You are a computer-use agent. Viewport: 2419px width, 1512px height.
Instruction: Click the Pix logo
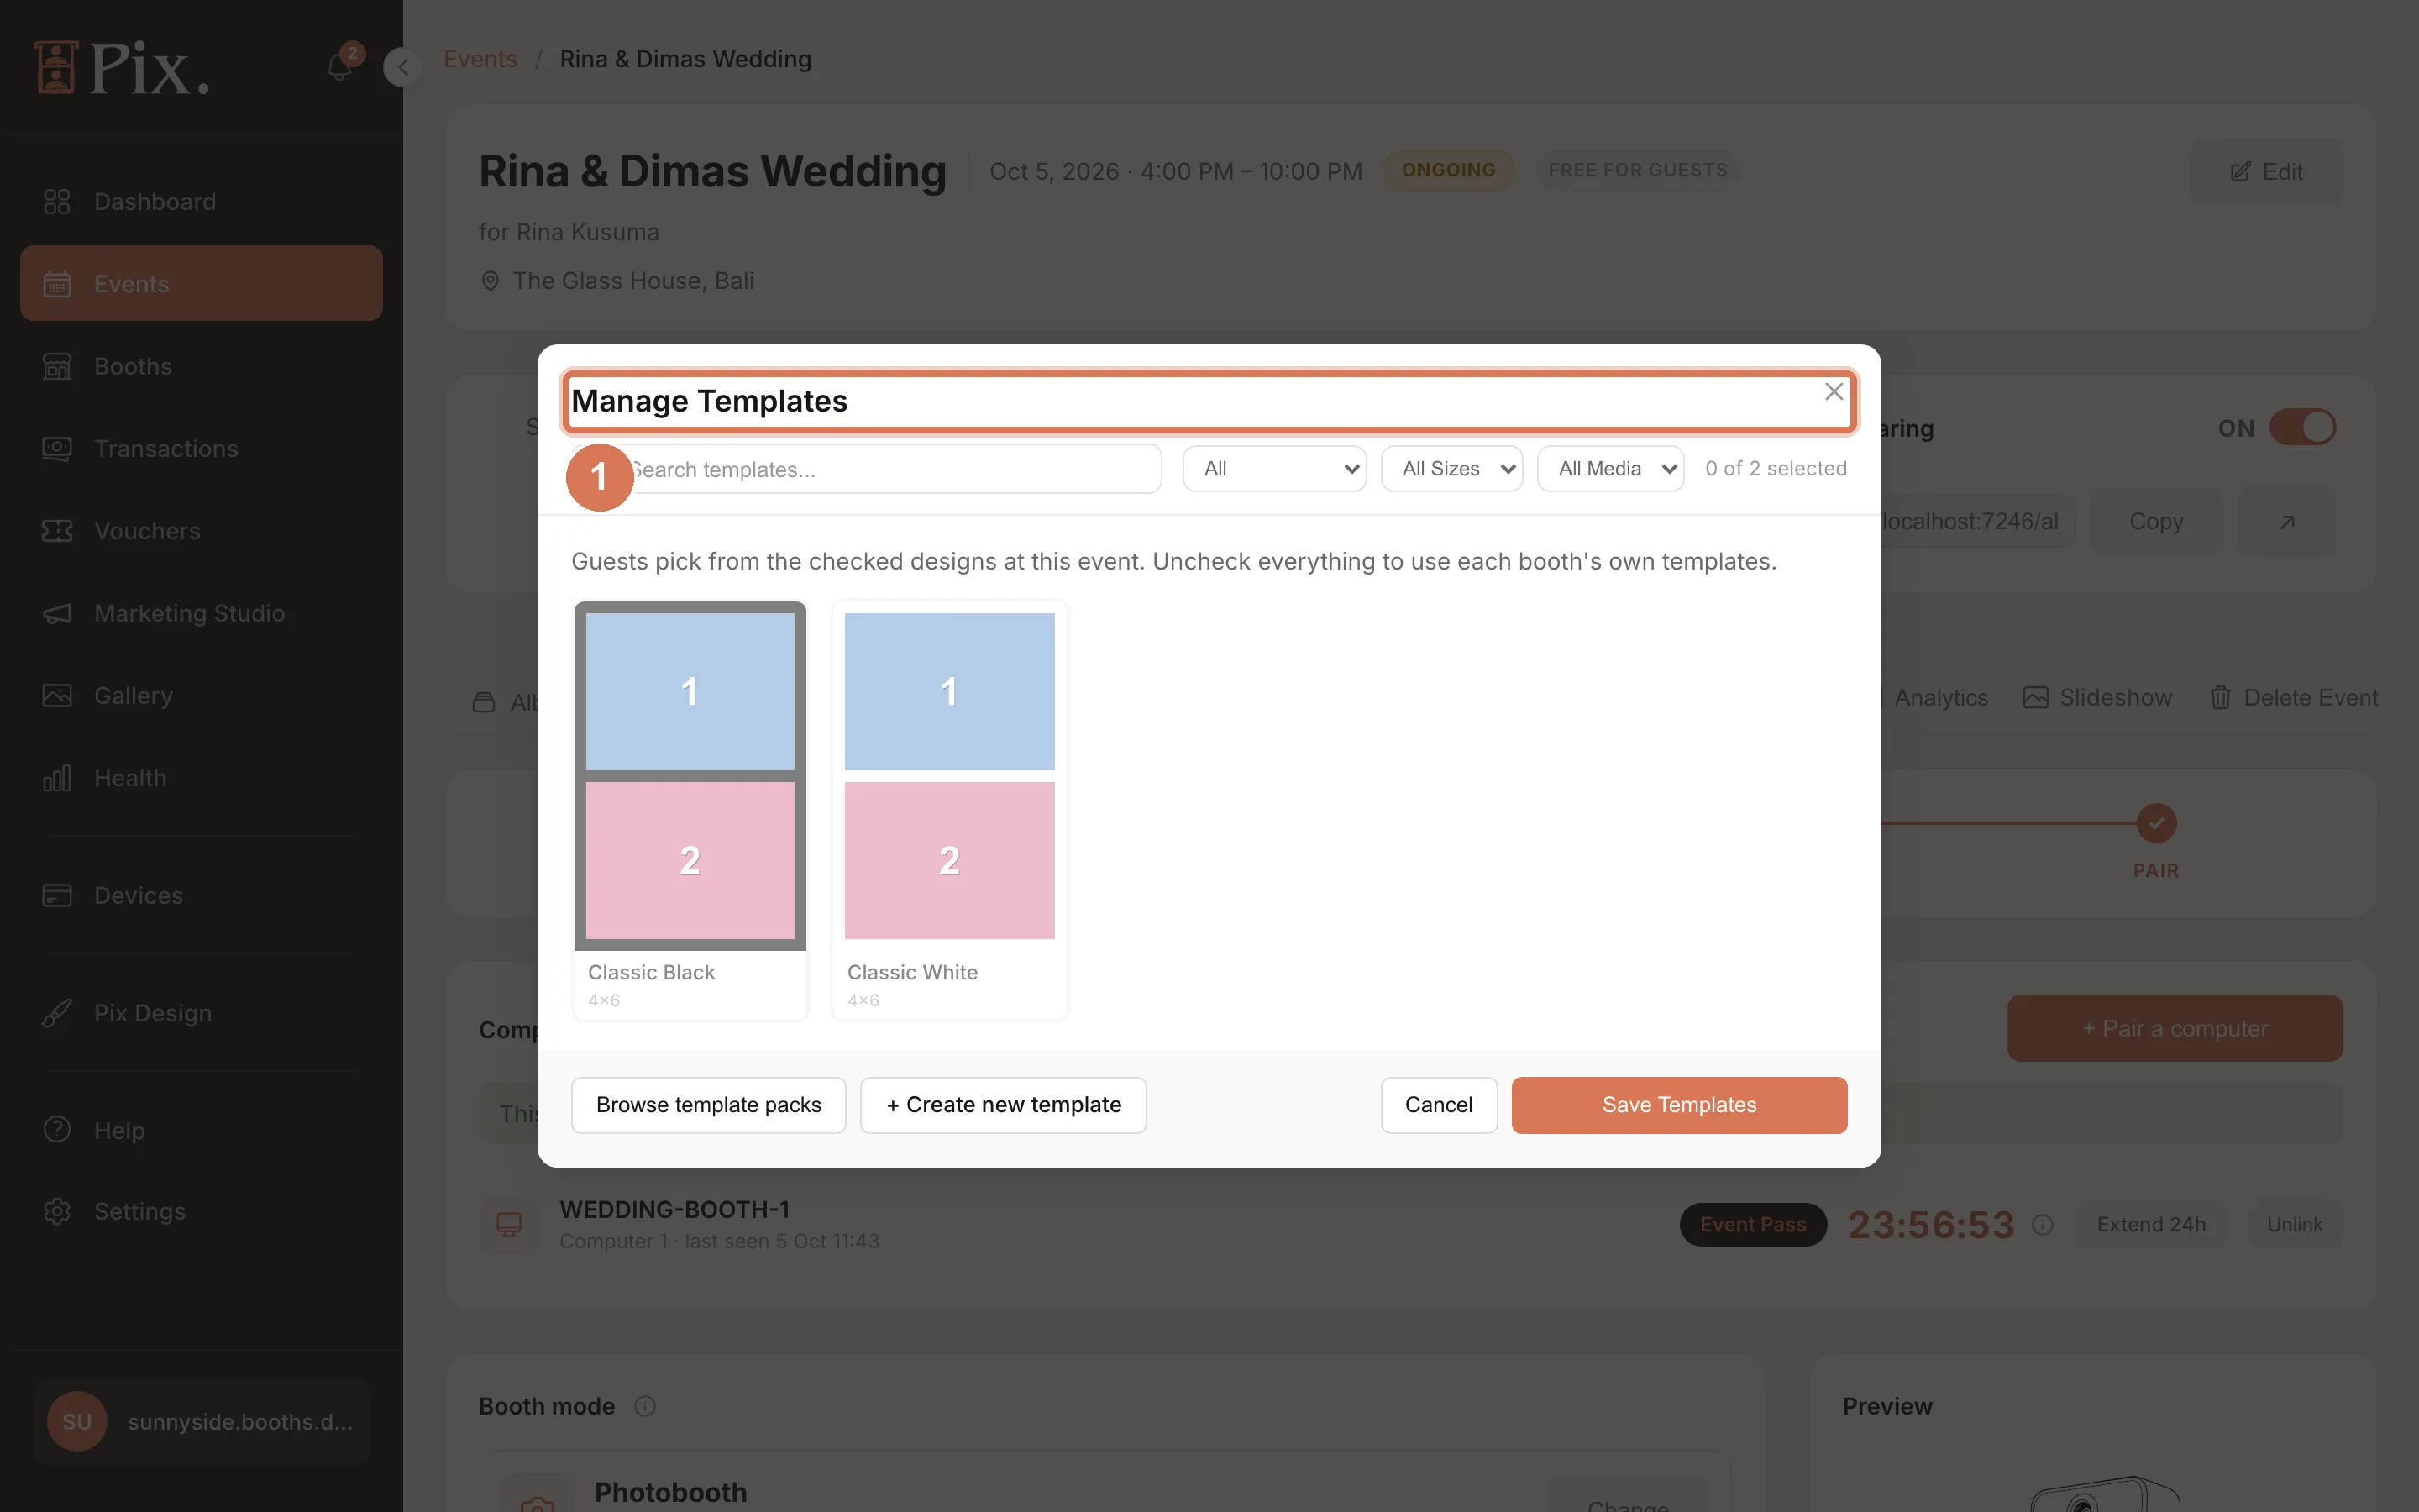(121, 68)
